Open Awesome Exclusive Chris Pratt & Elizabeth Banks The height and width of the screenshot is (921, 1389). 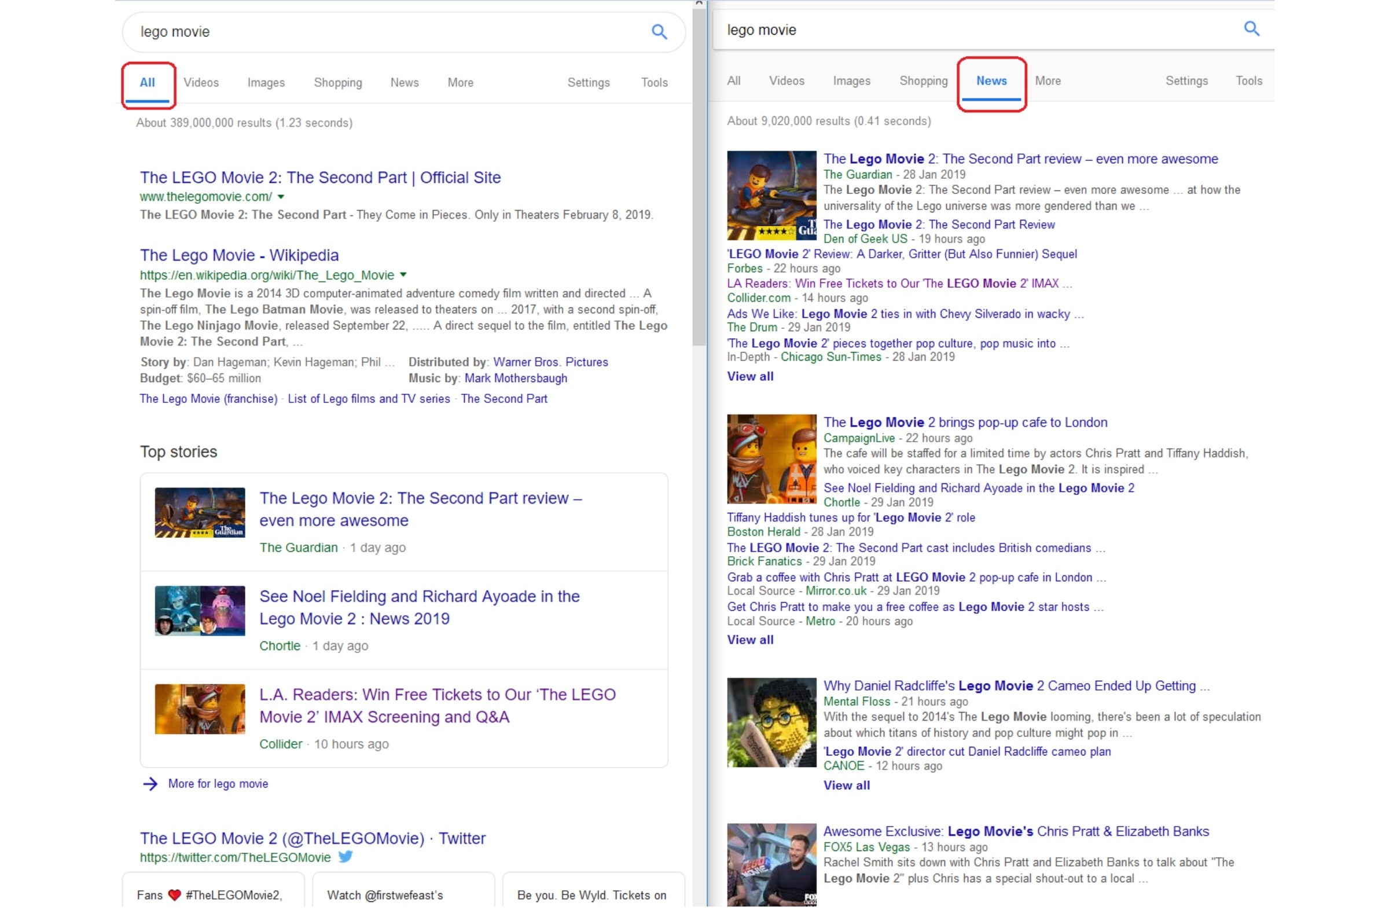[1016, 831]
